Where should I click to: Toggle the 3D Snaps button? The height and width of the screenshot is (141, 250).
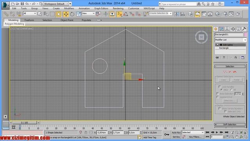119,14
